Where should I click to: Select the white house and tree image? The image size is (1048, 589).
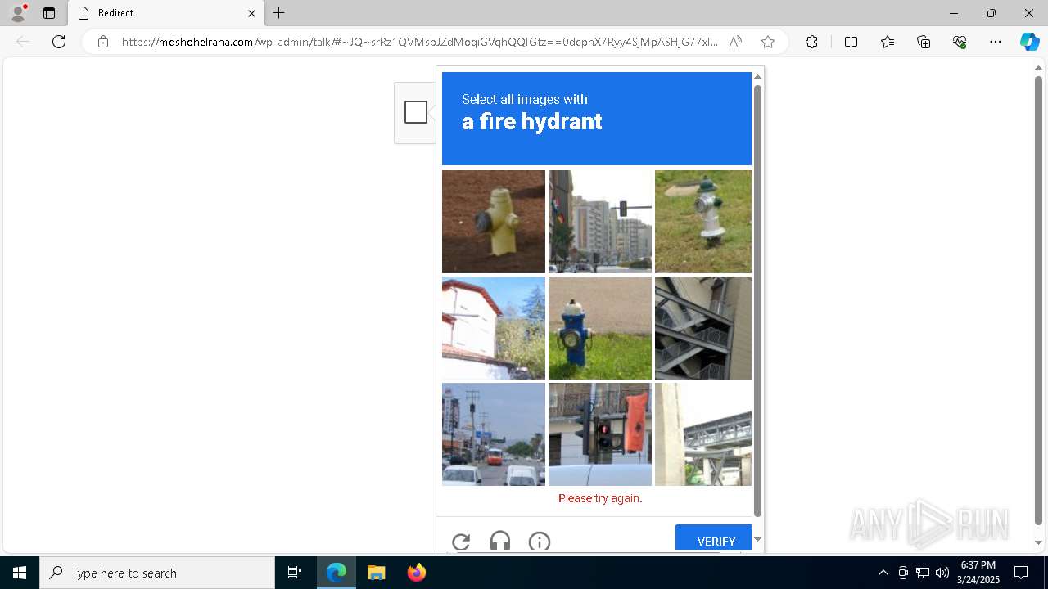[494, 328]
